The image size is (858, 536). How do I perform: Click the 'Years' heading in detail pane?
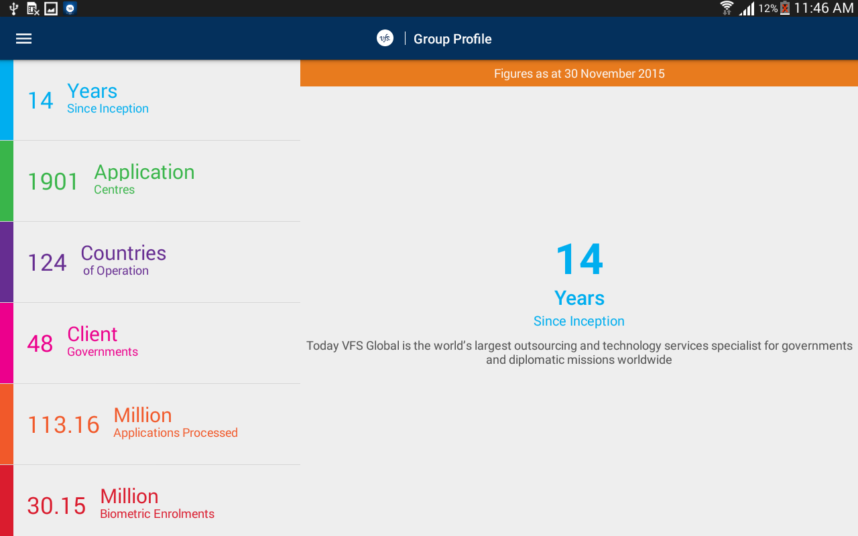pos(579,298)
